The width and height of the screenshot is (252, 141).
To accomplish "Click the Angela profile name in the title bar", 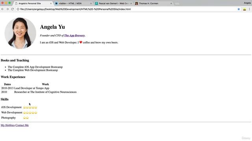I will [247, 3].
